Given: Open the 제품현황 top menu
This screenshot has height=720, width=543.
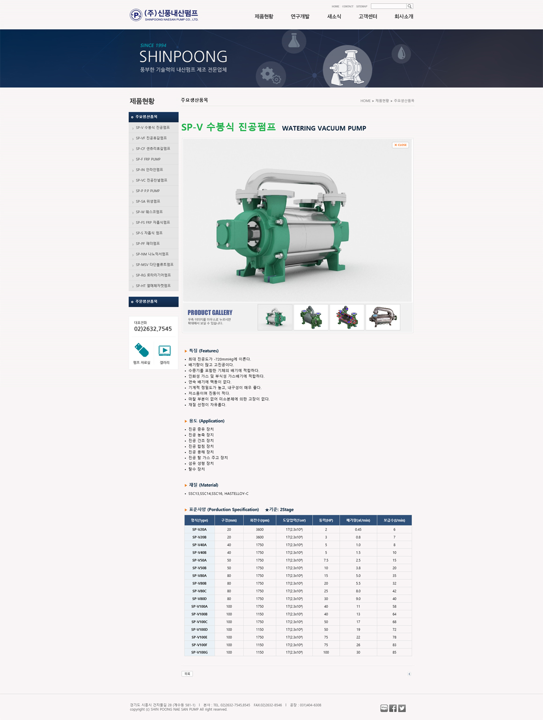Looking at the screenshot, I should [x=264, y=16].
